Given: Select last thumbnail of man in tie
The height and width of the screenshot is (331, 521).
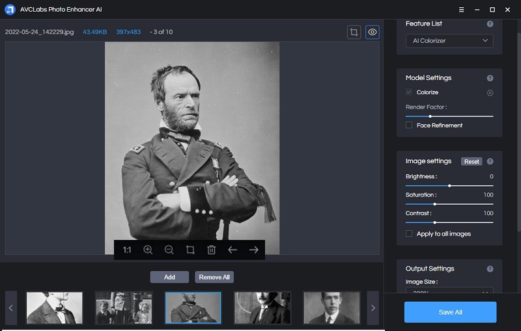Looking at the screenshot, I should 331,308.
